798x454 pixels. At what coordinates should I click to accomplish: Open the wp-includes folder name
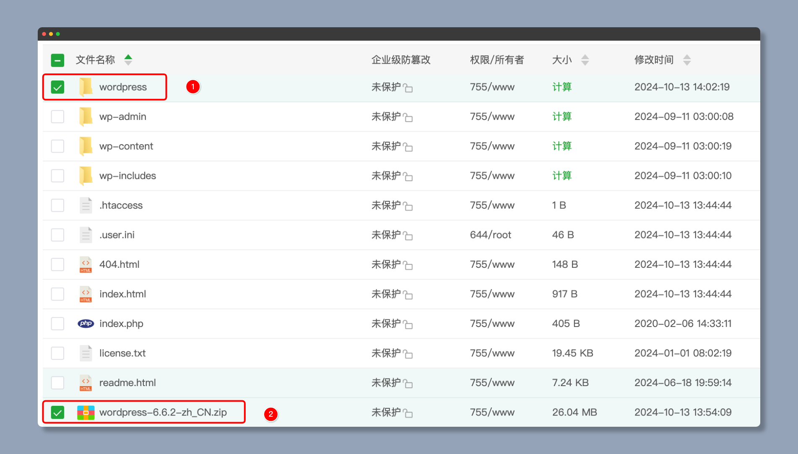[x=127, y=176]
